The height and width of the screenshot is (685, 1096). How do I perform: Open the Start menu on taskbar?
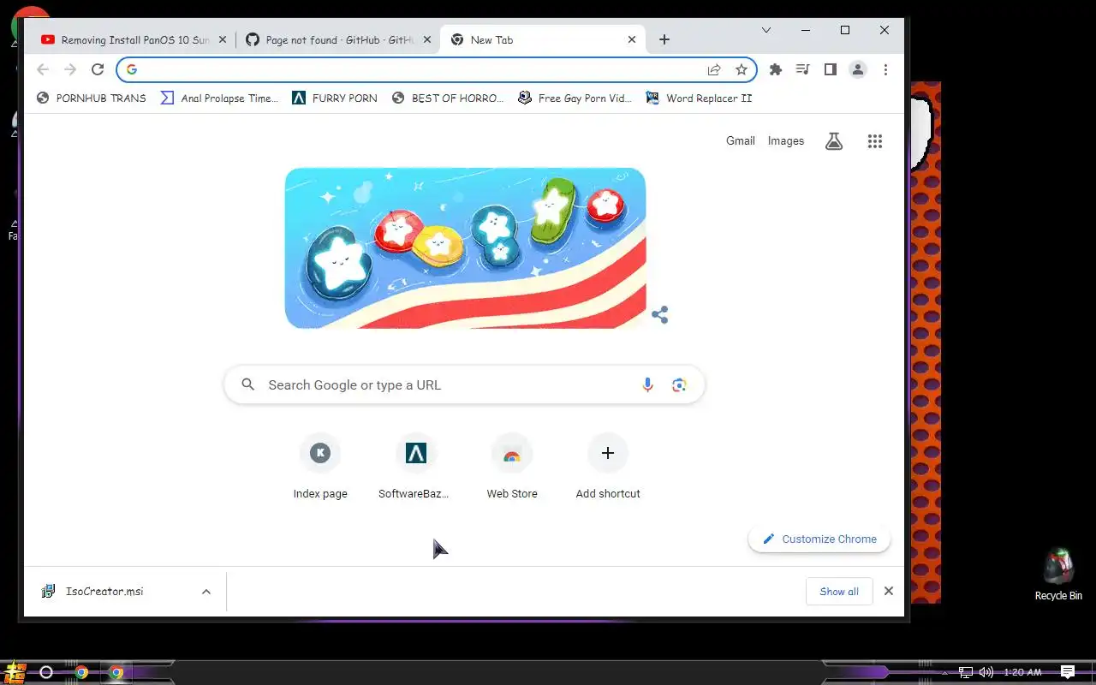[x=15, y=672]
